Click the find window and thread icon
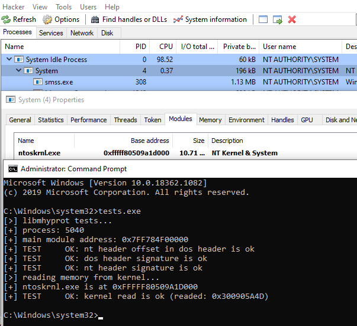The image size is (357, 326). (x=277, y=19)
